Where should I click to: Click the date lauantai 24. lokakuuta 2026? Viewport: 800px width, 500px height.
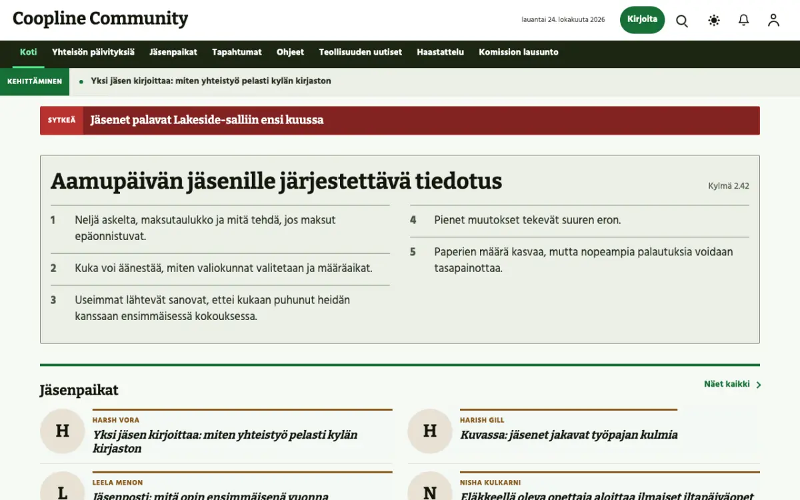tap(563, 20)
